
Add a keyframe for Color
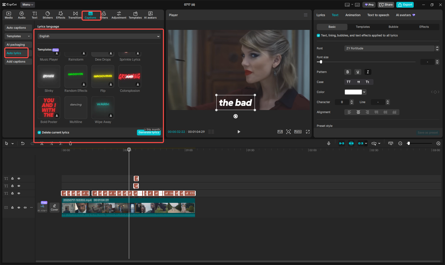[x=435, y=92]
